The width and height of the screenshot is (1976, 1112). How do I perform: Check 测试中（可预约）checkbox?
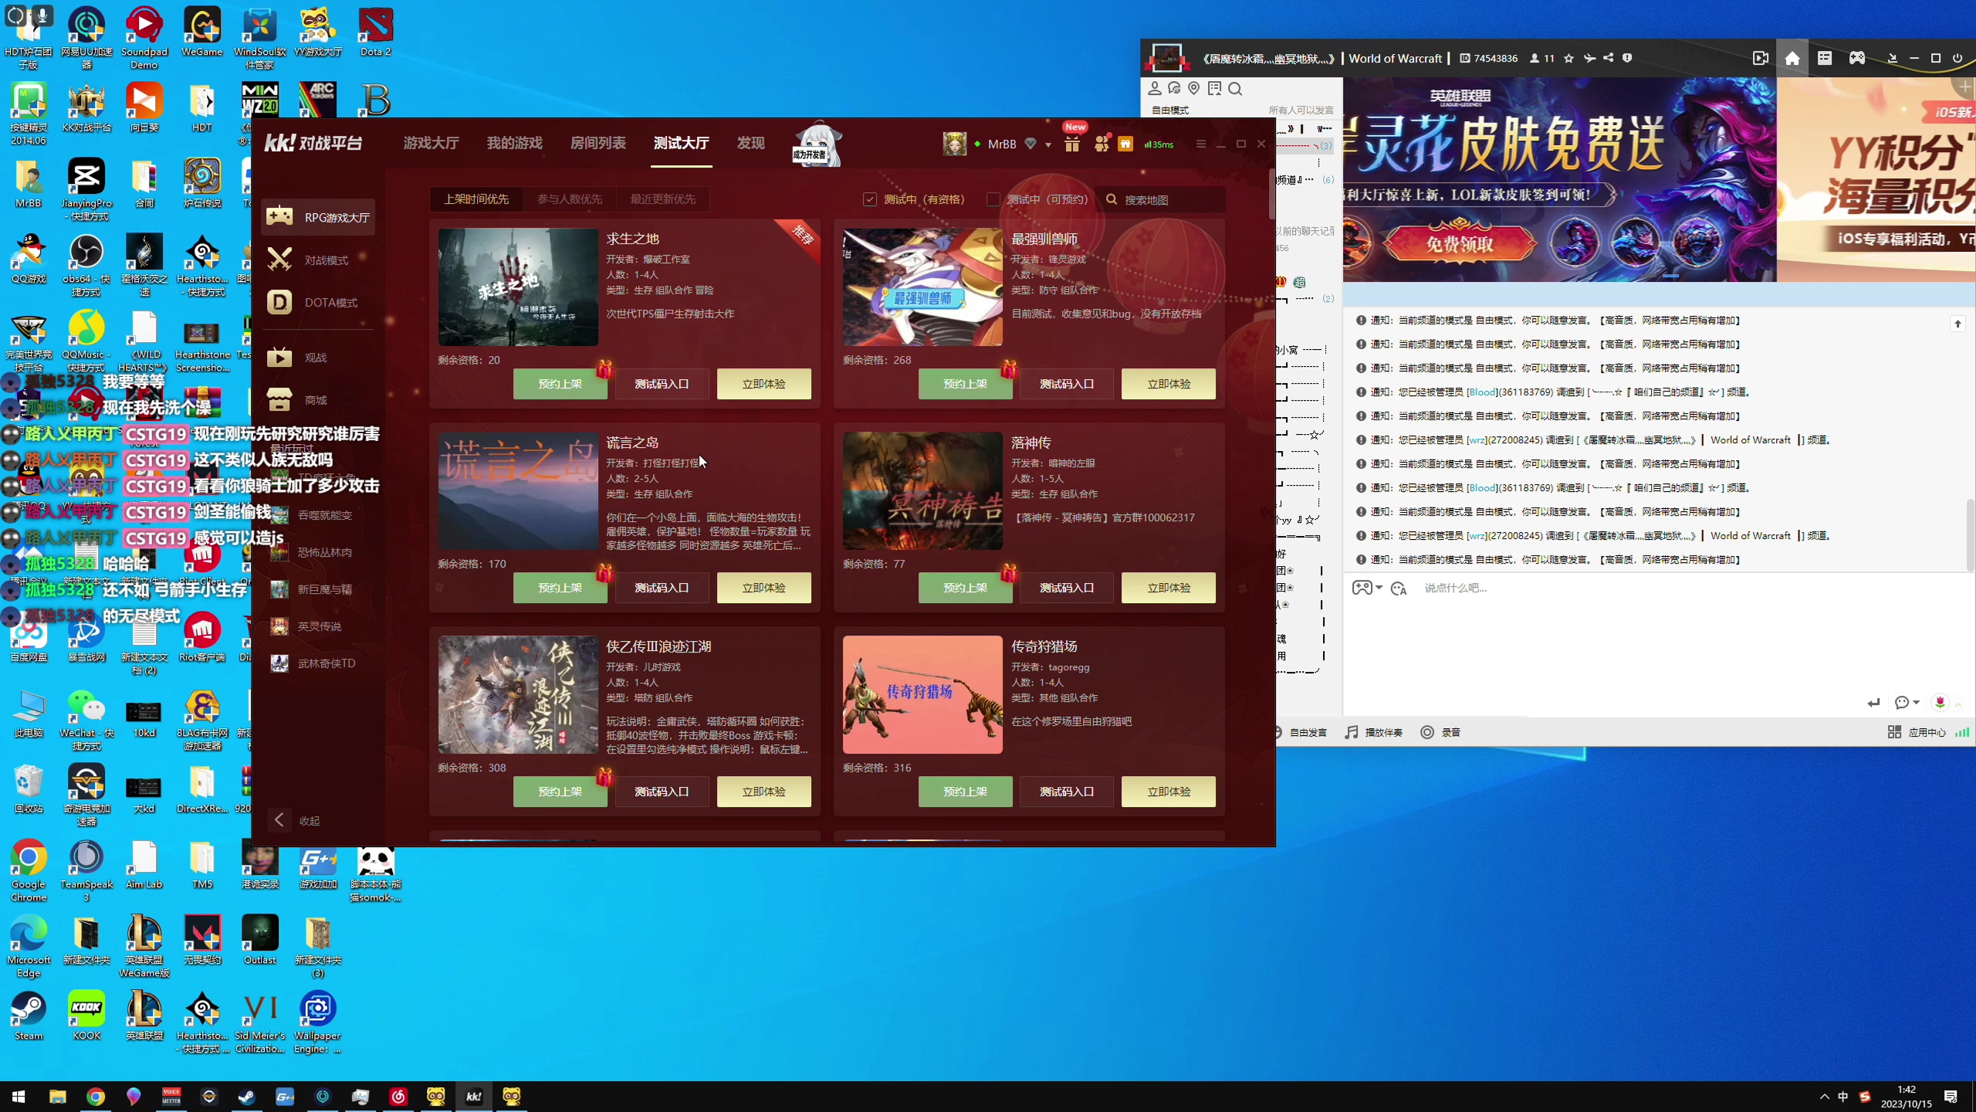993,199
